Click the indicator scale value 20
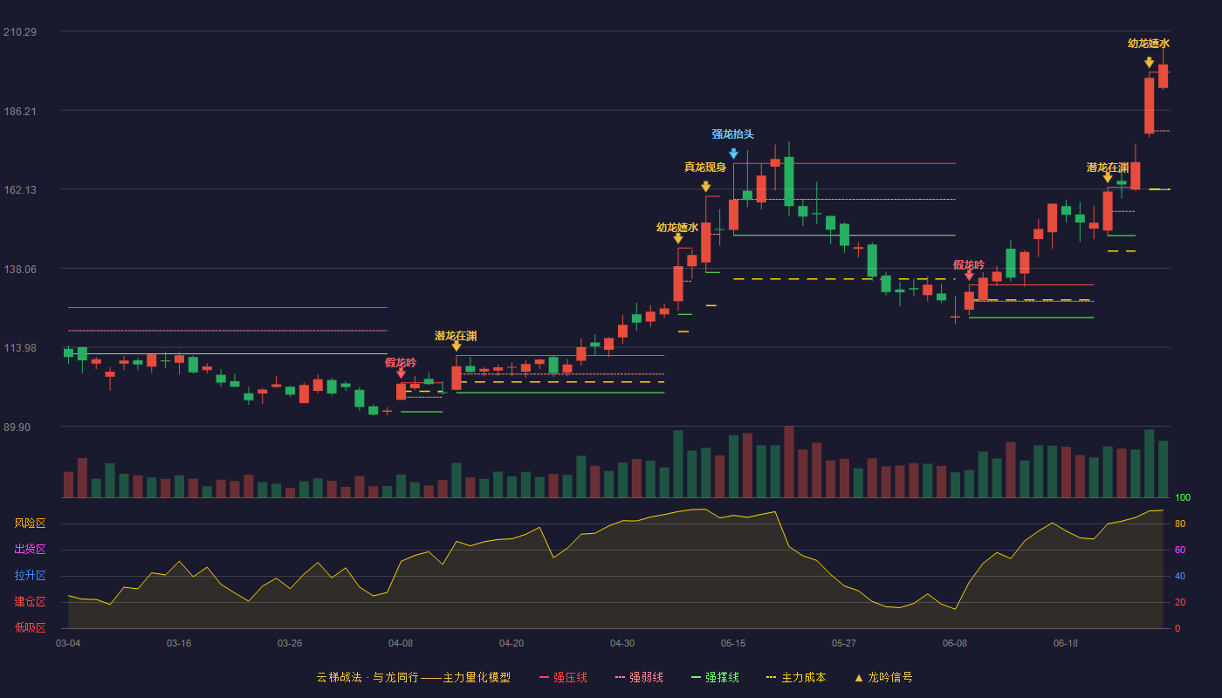Image resolution: width=1222 pixels, height=698 pixels. pos(1180,602)
